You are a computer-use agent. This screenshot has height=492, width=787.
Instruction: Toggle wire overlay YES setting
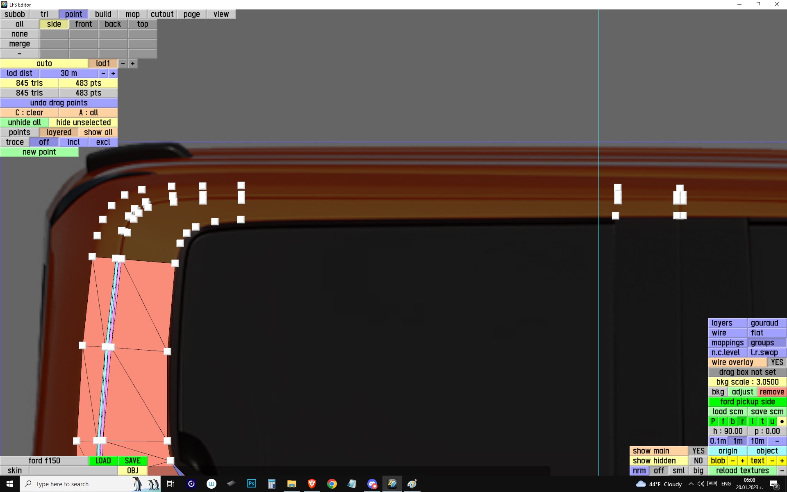(x=776, y=362)
